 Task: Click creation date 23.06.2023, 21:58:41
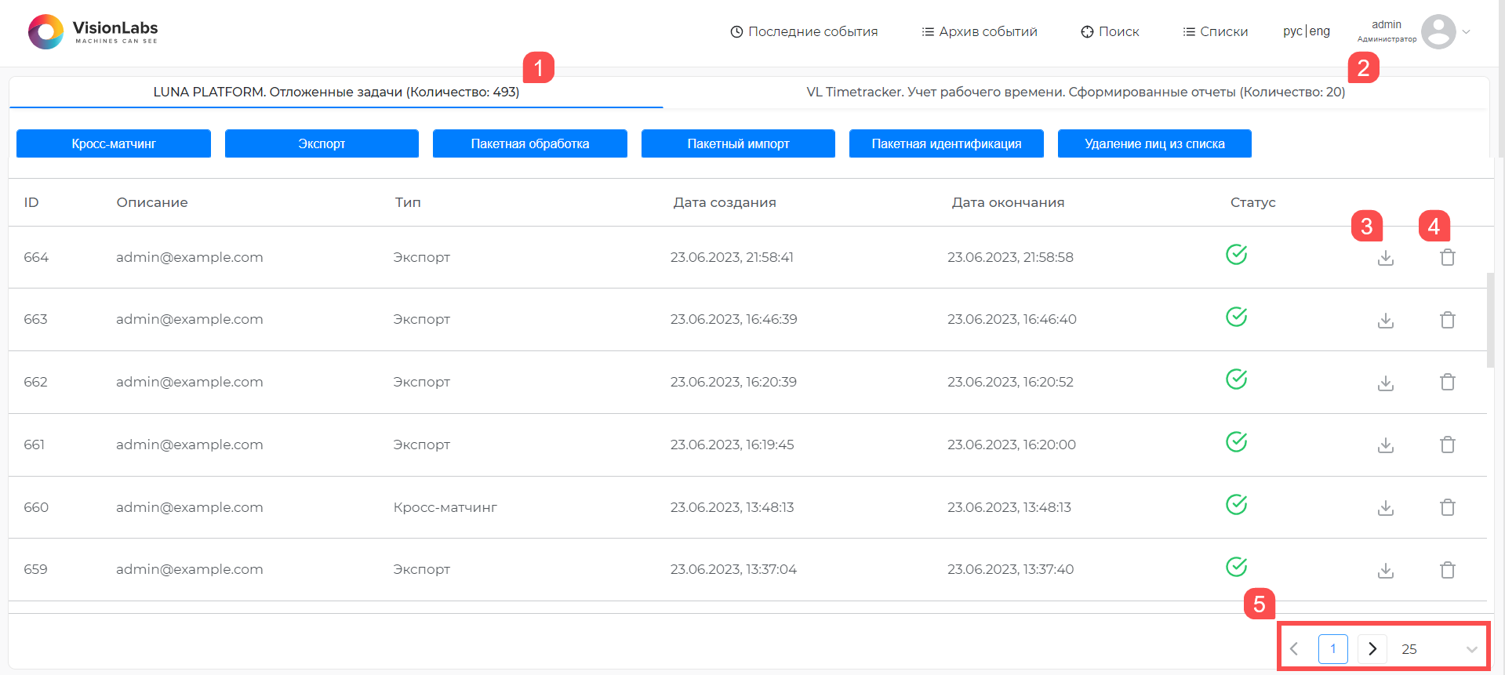[732, 257]
